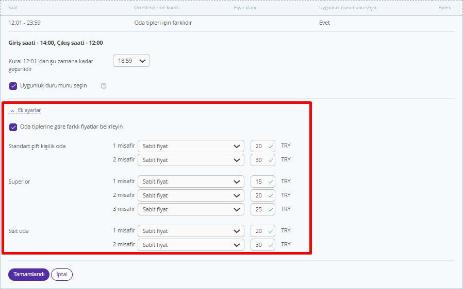463x289 pixels.
Task: Click the 'Saat' column header
Action: 13,8
